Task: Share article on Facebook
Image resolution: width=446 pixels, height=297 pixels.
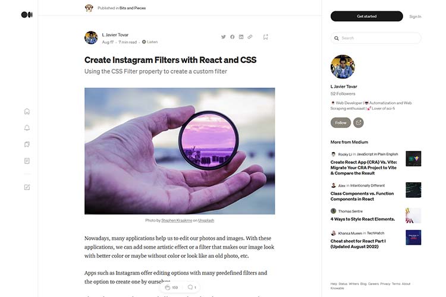Action: click(x=233, y=37)
